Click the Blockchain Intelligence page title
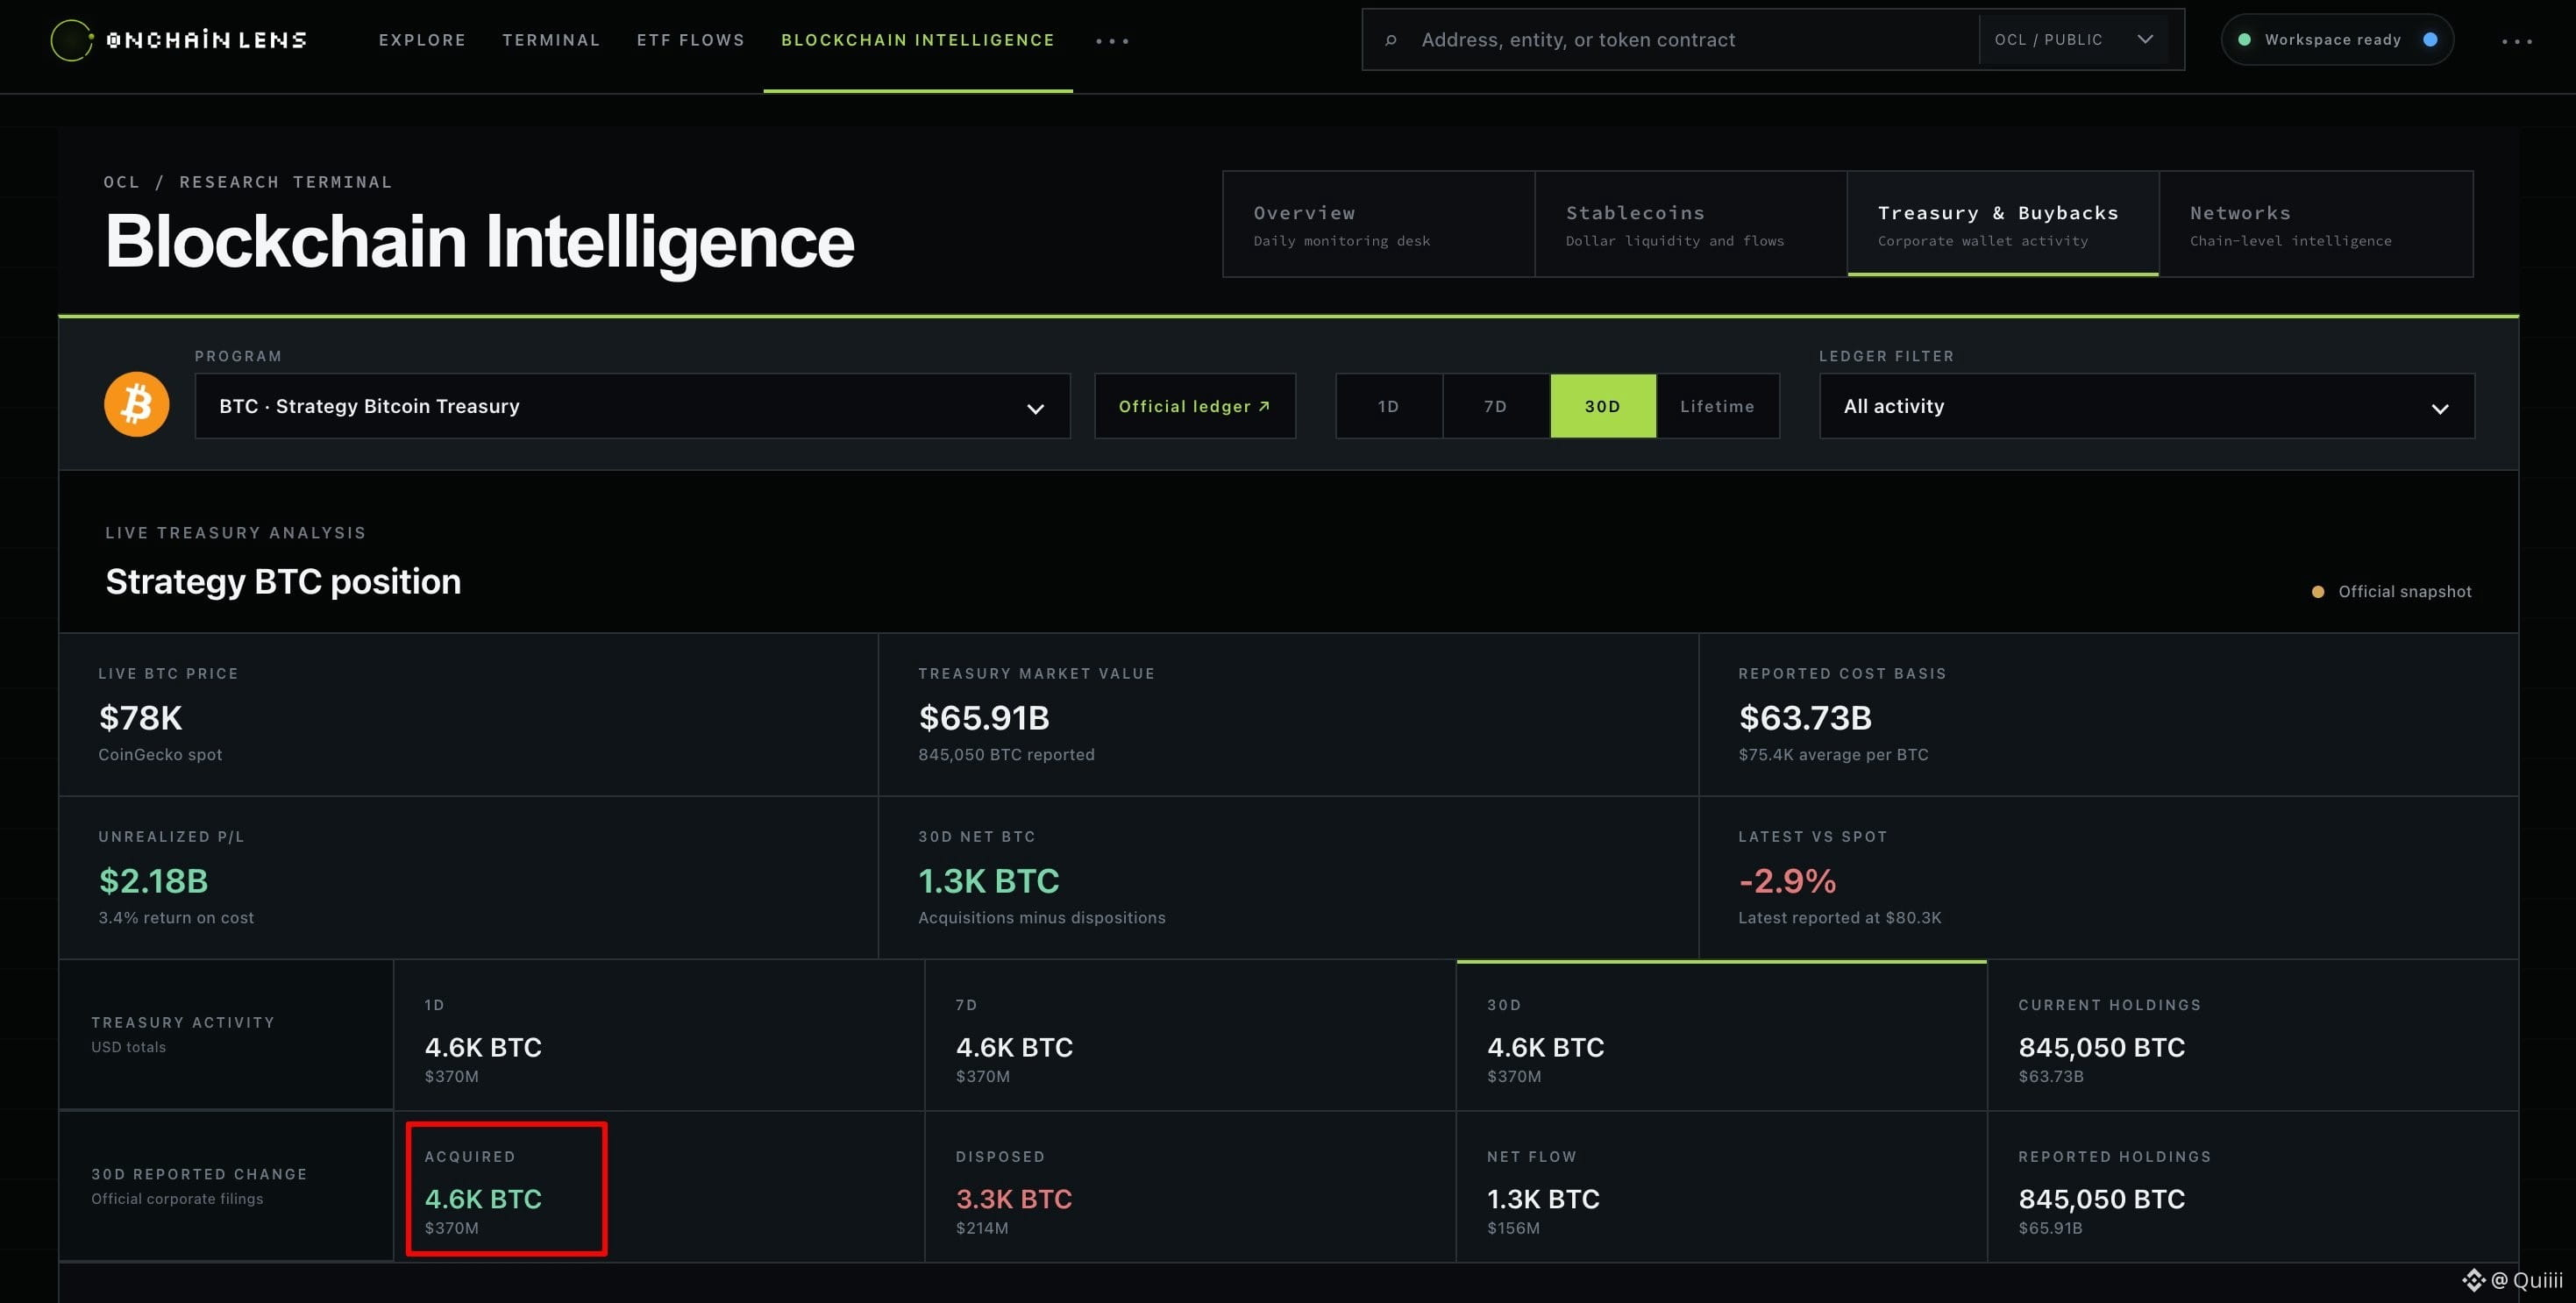Screen dimensions: 2576x1303 point(479,241)
